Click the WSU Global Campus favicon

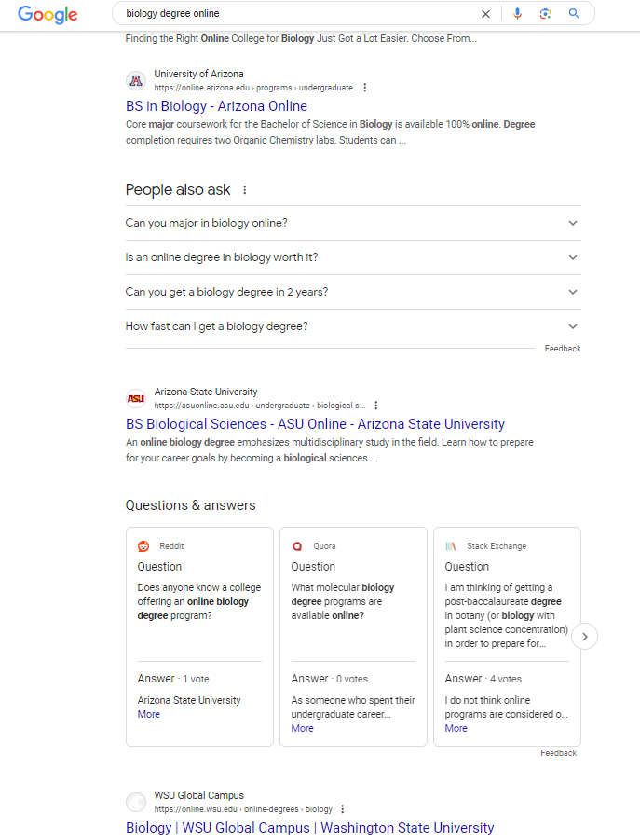[x=136, y=802]
